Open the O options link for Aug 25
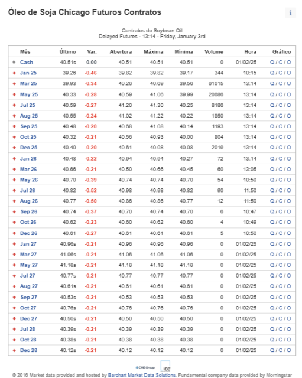Screen dimensions: 302x378 pos(289,116)
